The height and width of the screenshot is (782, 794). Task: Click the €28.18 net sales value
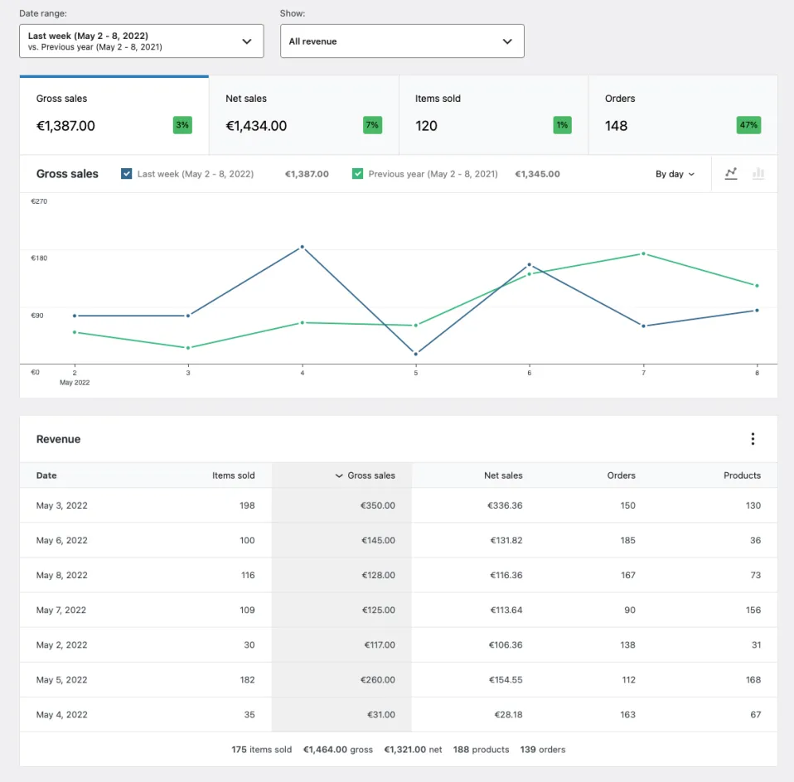click(x=508, y=715)
